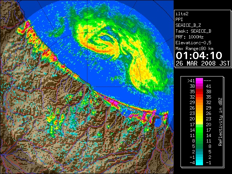The width and height of the screenshot is (232, 174).
Task: Pick the cyan band at the scale bottom
Action: (199, 163)
